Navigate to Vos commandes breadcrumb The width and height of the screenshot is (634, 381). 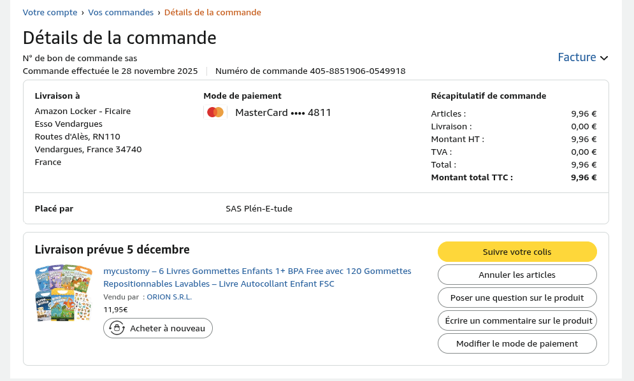pos(121,12)
